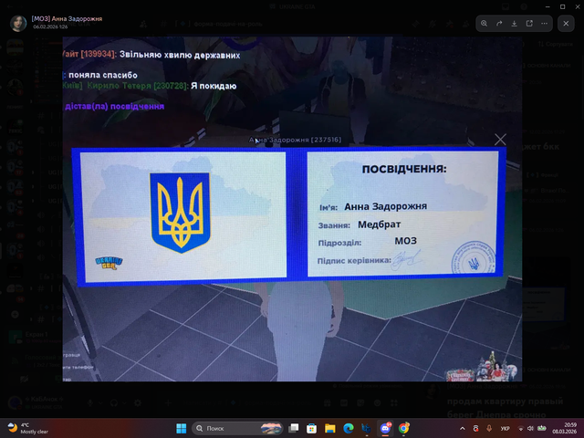Open clock and calendar showing 20:59
The height and width of the screenshot is (438, 584).
click(x=565, y=428)
